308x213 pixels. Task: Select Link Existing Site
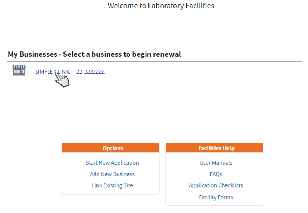click(112, 186)
